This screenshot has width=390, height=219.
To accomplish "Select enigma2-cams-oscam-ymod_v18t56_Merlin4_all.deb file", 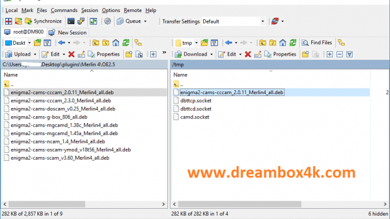I will 71,149.
